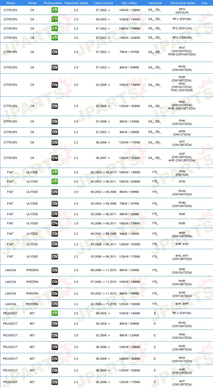Screen dimensions: 213x388
Task: Select PB icon in Citroen XFX (ES9J4S) row
Action: [54, 38]
